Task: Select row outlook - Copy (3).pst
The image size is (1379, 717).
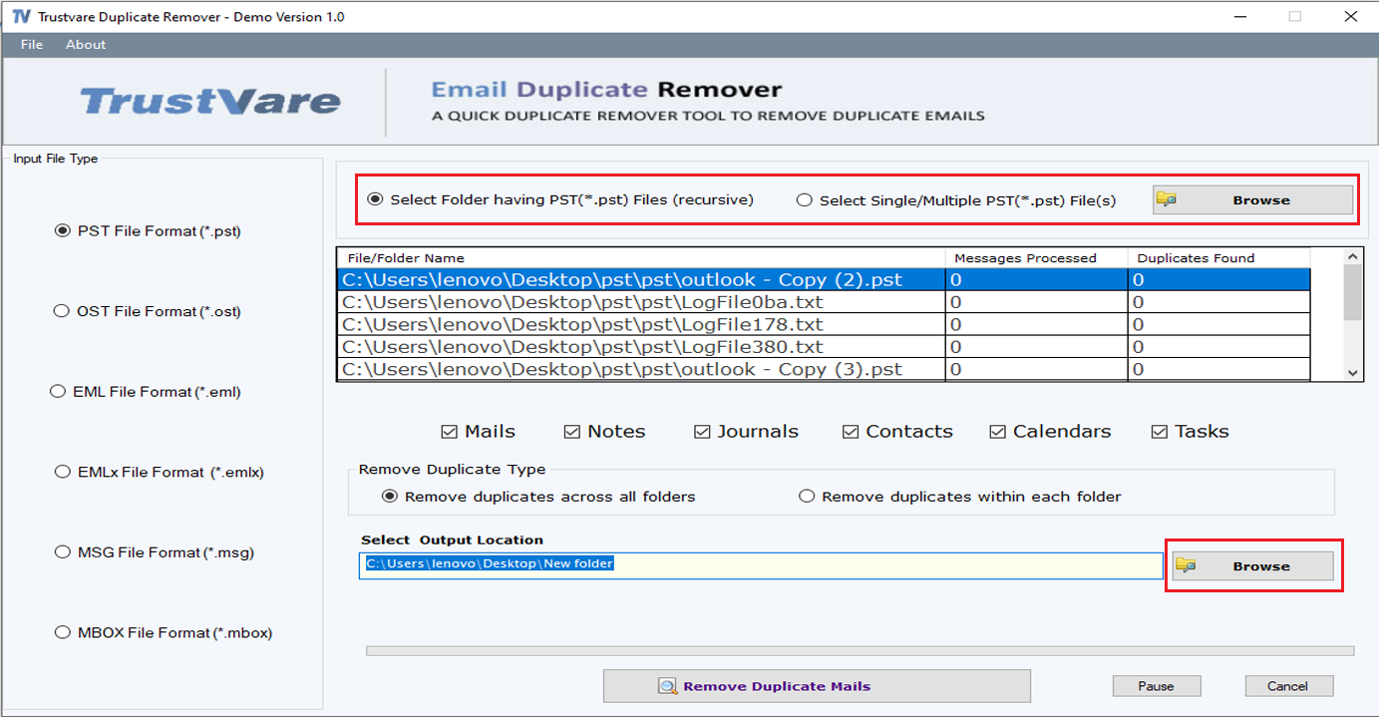Action: tap(824, 369)
